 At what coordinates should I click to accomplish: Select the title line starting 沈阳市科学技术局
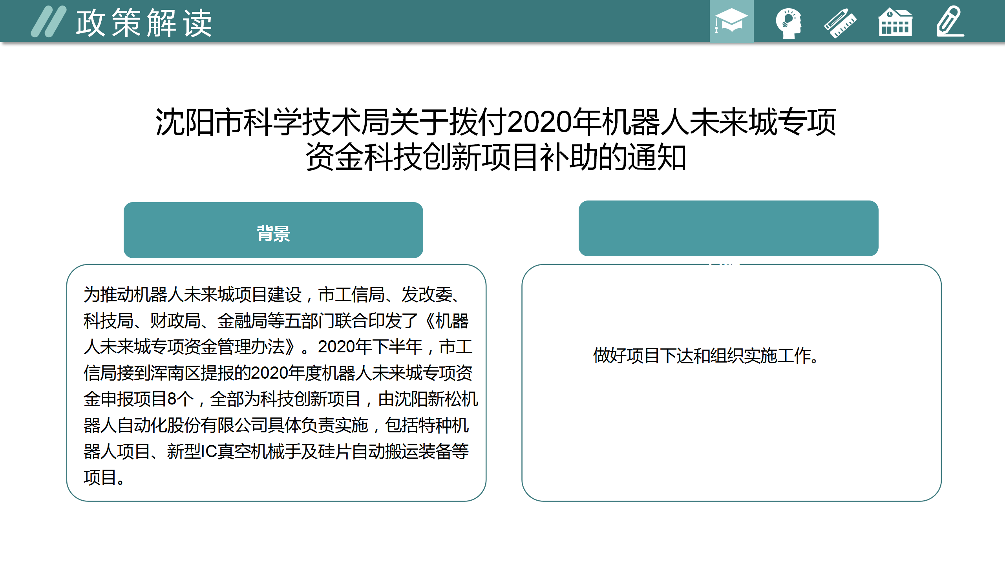[x=495, y=122]
